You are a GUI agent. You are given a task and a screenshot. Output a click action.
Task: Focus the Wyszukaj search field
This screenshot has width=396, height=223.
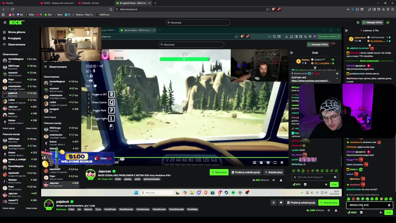tap(198, 22)
